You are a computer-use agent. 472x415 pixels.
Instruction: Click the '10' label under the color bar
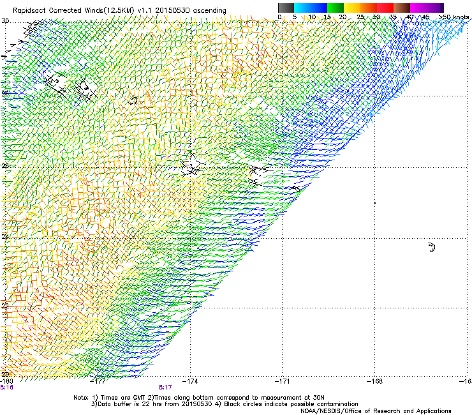pyautogui.click(x=312, y=17)
